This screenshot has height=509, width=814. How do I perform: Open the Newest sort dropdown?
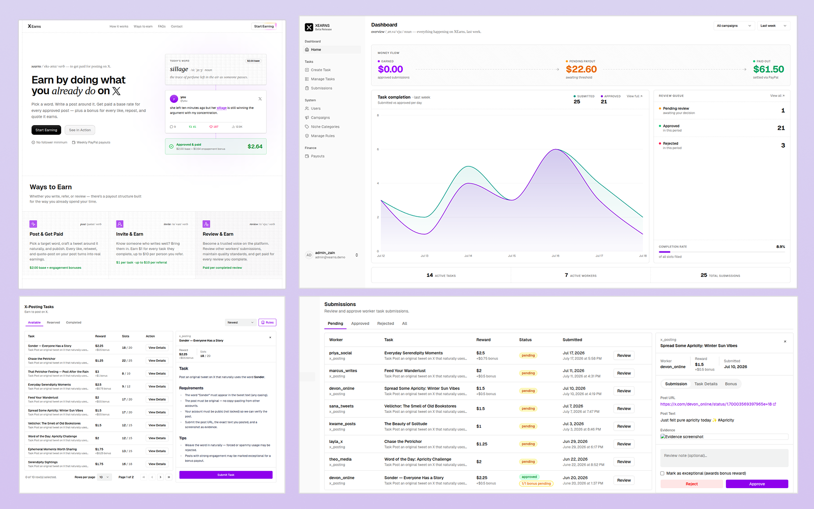(241, 322)
